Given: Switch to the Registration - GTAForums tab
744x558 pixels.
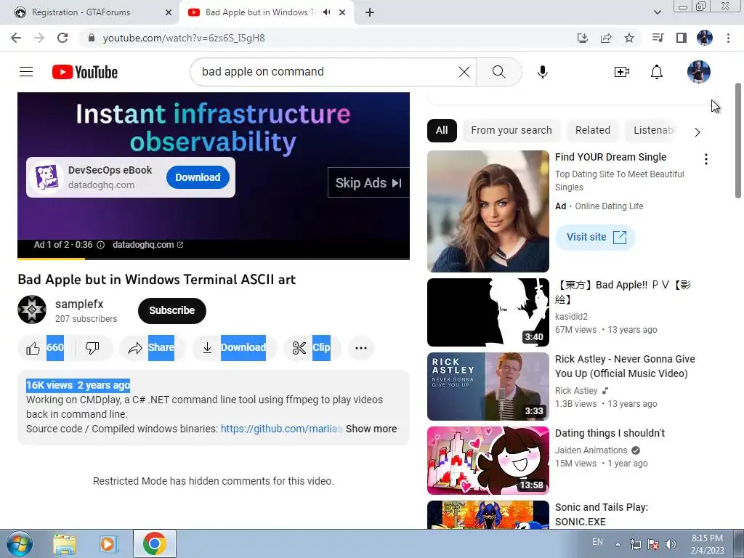Looking at the screenshot, I should tap(90, 12).
